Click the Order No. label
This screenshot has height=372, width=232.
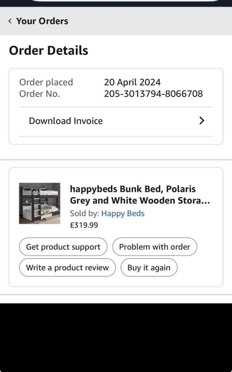[40, 94]
